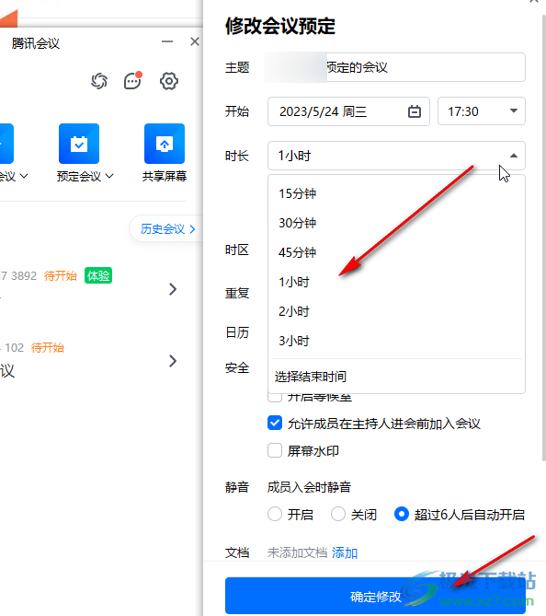Select the 关闭 mute radio option
Image resolution: width=546 pixels, height=616 pixels.
(338, 514)
